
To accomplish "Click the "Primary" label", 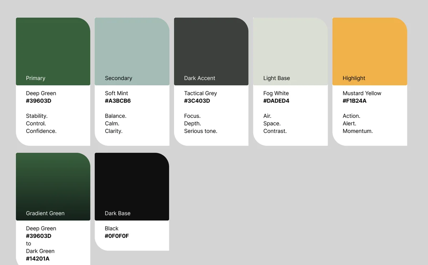I will coord(36,78).
